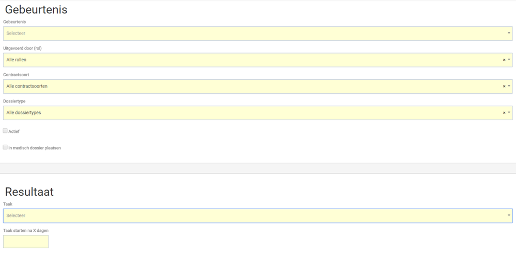This screenshot has width=516, height=256.
Task: Click the arrow beside 'Alle dossiertypes'
Action: click(509, 113)
